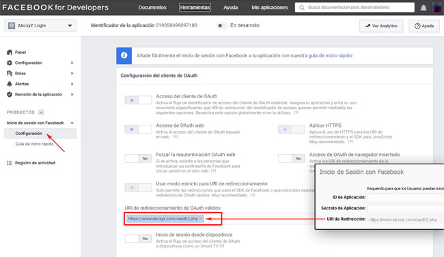444x257 pixels.
Task: Click the AbcxyZ Login app icon
Action: pos(12,25)
